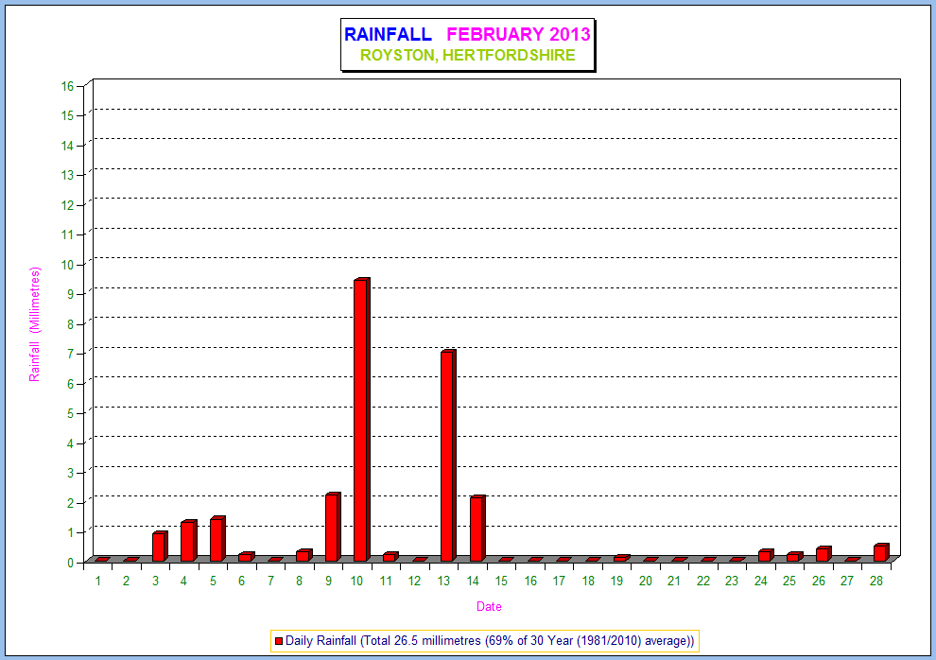The width and height of the screenshot is (936, 660).
Task: Select the small bar for date 24
Action: click(766, 555)
